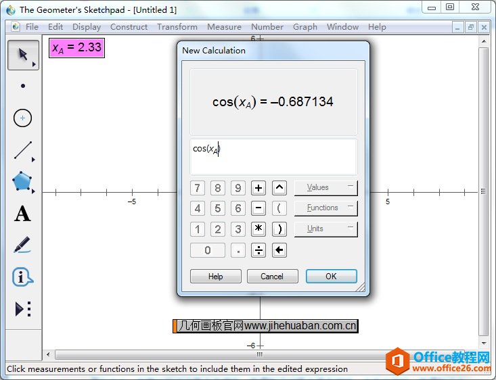Screen dimensions: 496x380
Task: Open the Help menu in menu bar
Action: 377,27
